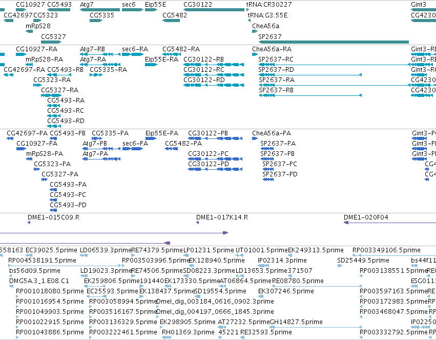Select the sec6-RA transcript

[x=133, y=54]
